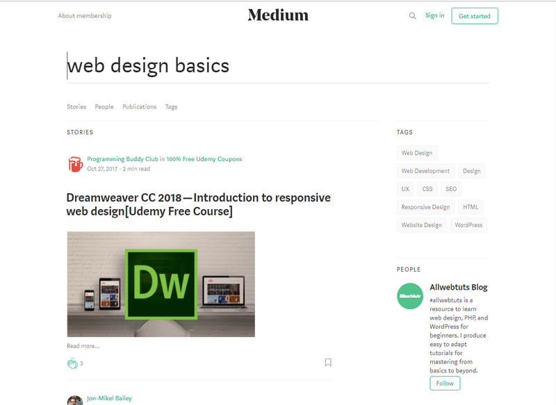556x405 pixels.
Task: Select the Tags tab
Action: pos(171,107)
